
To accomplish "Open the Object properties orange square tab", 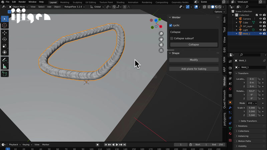I will [230, 102].
